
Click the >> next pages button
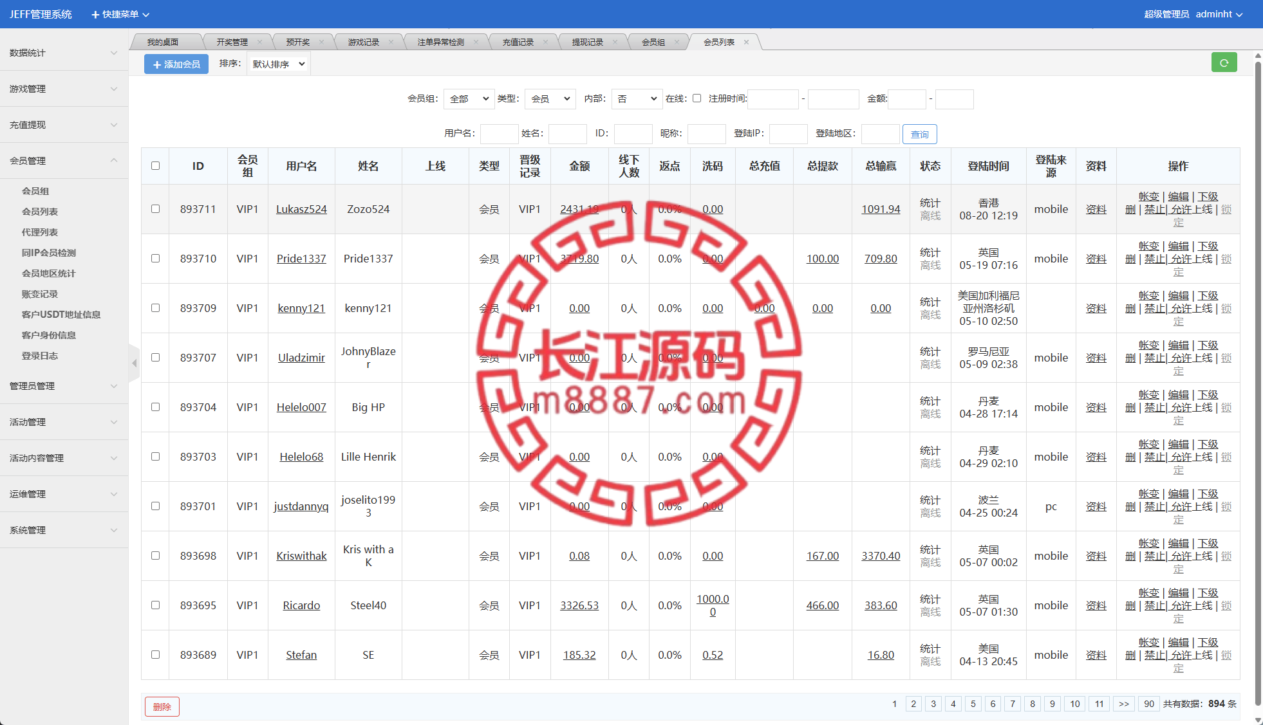[1124, 704]
